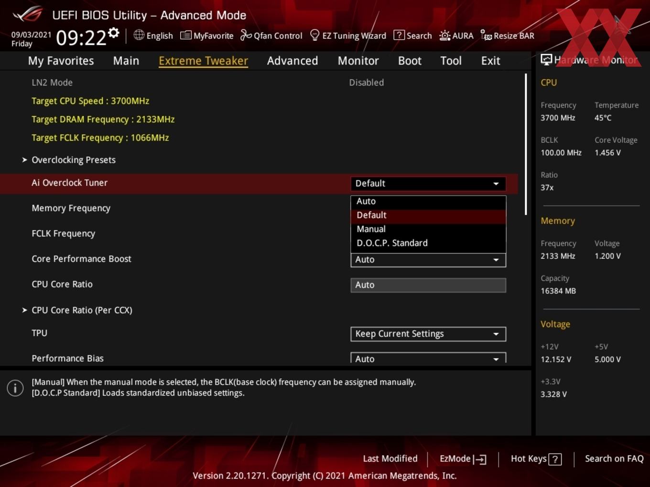The width and height of the screenshot is (650, 487).
Task: Click the Core Voltage 1.456 V value
Action: tap(607, 153)
